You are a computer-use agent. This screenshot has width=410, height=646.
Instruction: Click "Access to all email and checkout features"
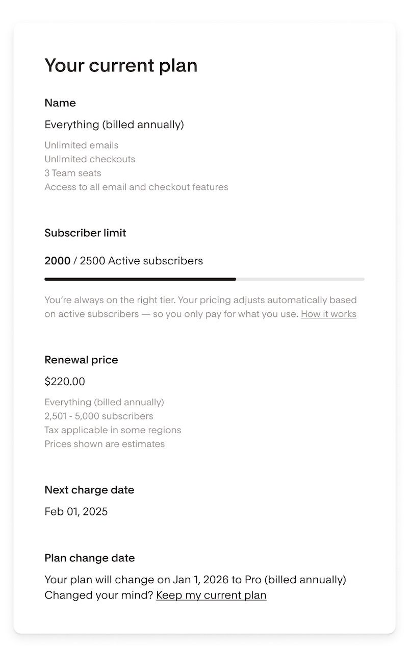[x=136, y=187]
